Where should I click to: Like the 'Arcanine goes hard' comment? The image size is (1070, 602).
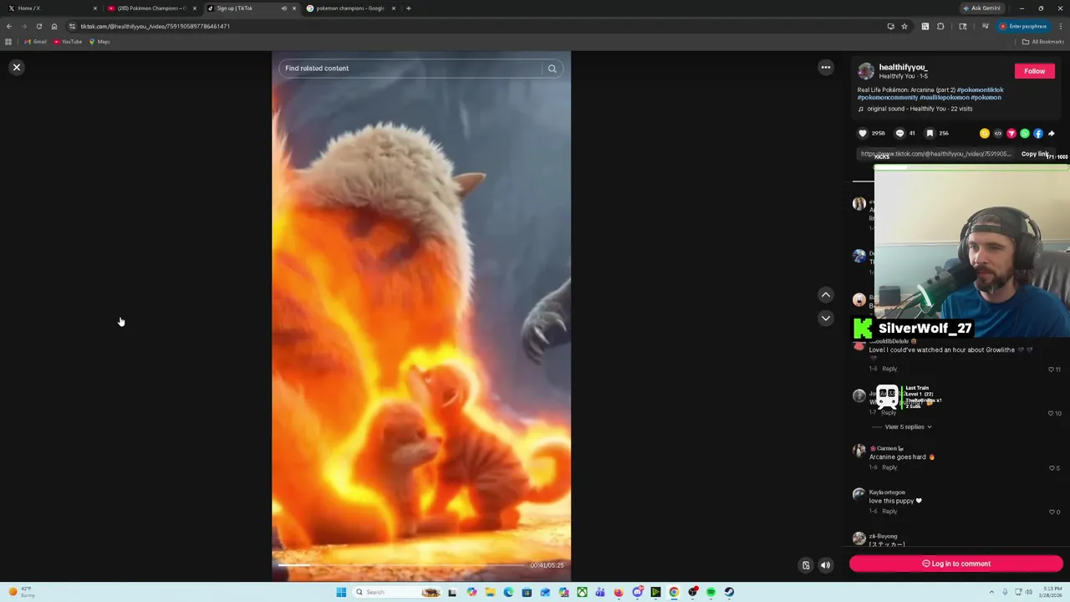pyautogui.click(x=1052, y=467)
